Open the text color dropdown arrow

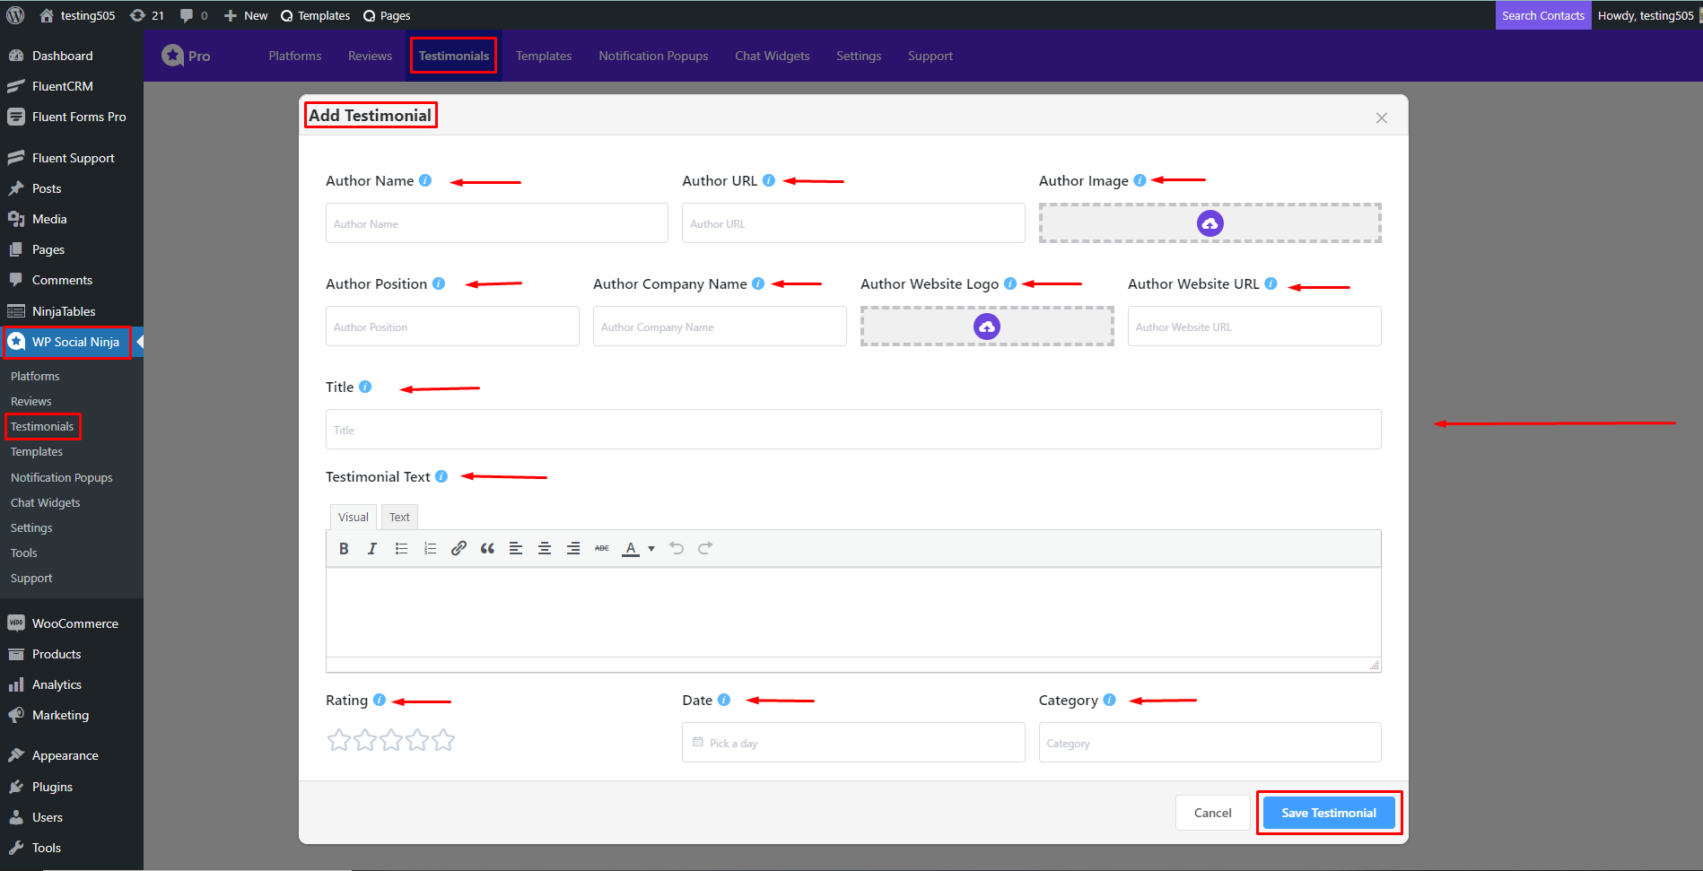tap(651, 548)
